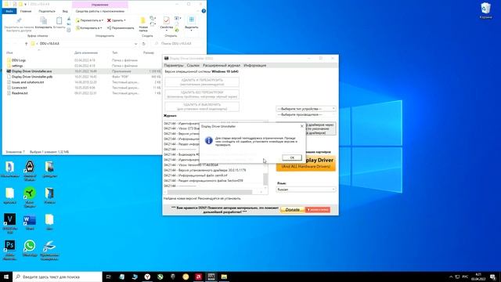Click the Вставить clipboard icon in the ribbon
Screen dimensions: 501x282
tap(59, 21)
